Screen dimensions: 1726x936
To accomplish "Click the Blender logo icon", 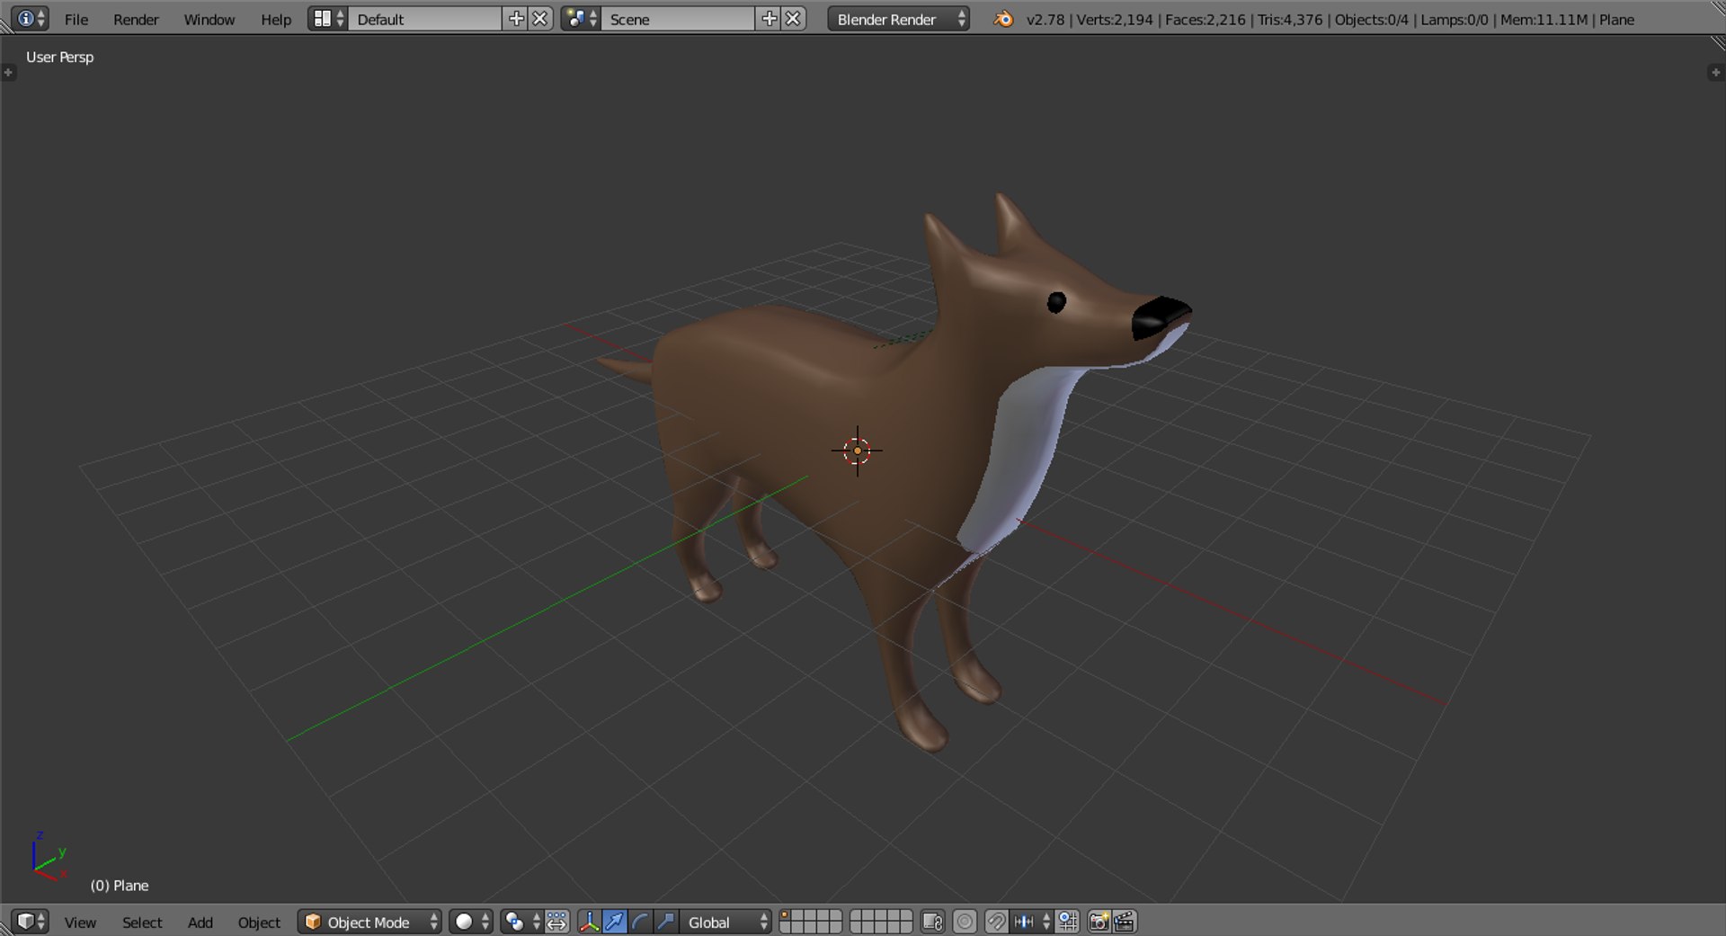I will coord(1003,19).
